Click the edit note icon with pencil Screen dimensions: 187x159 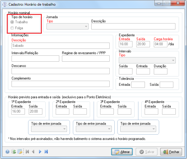coord(20,152)
